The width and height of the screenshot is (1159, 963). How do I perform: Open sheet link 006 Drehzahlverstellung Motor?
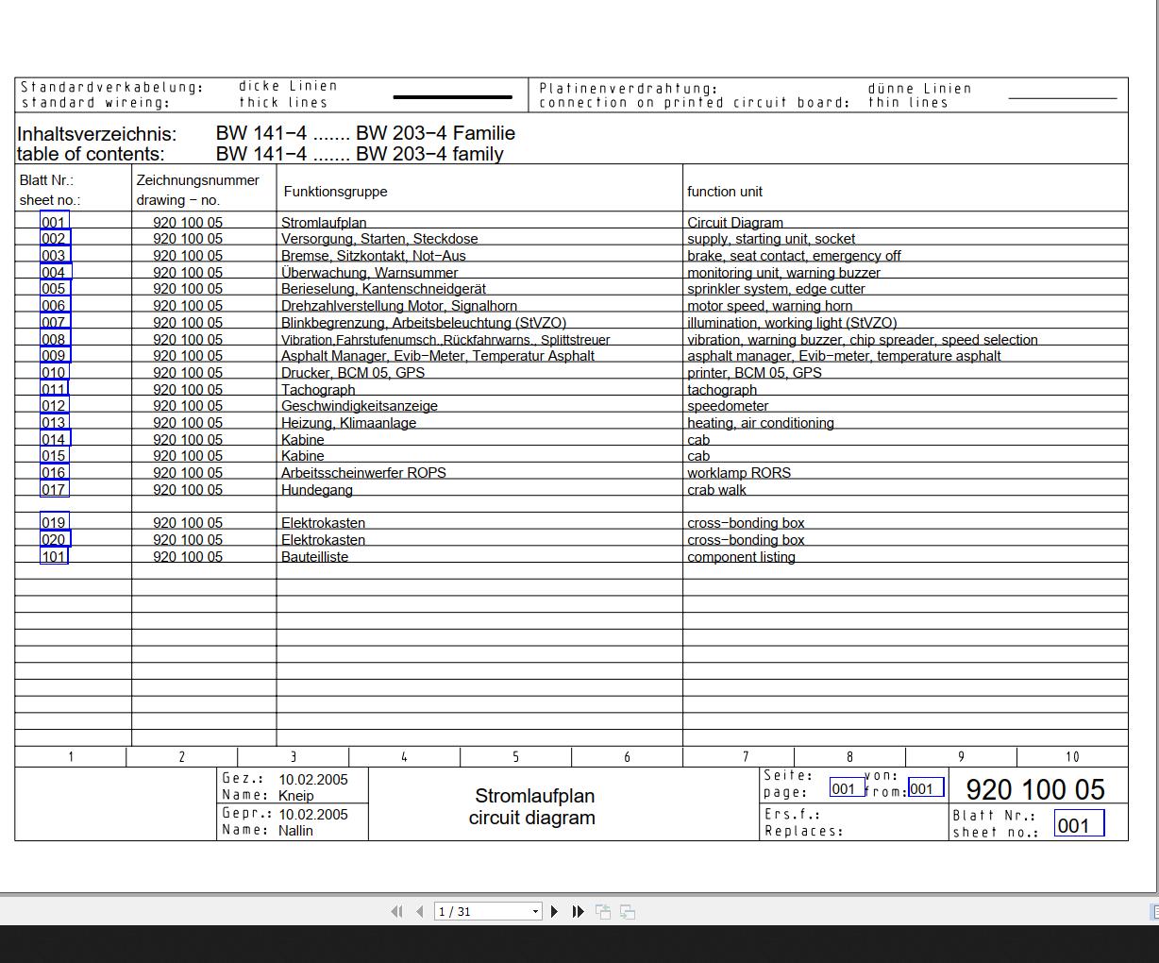point(55,306)
